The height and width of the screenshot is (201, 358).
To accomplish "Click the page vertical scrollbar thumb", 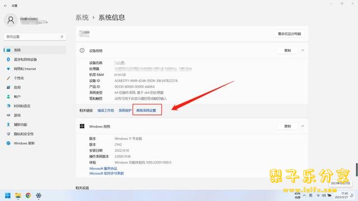I will pyautogui.click(x=356, y=169).
